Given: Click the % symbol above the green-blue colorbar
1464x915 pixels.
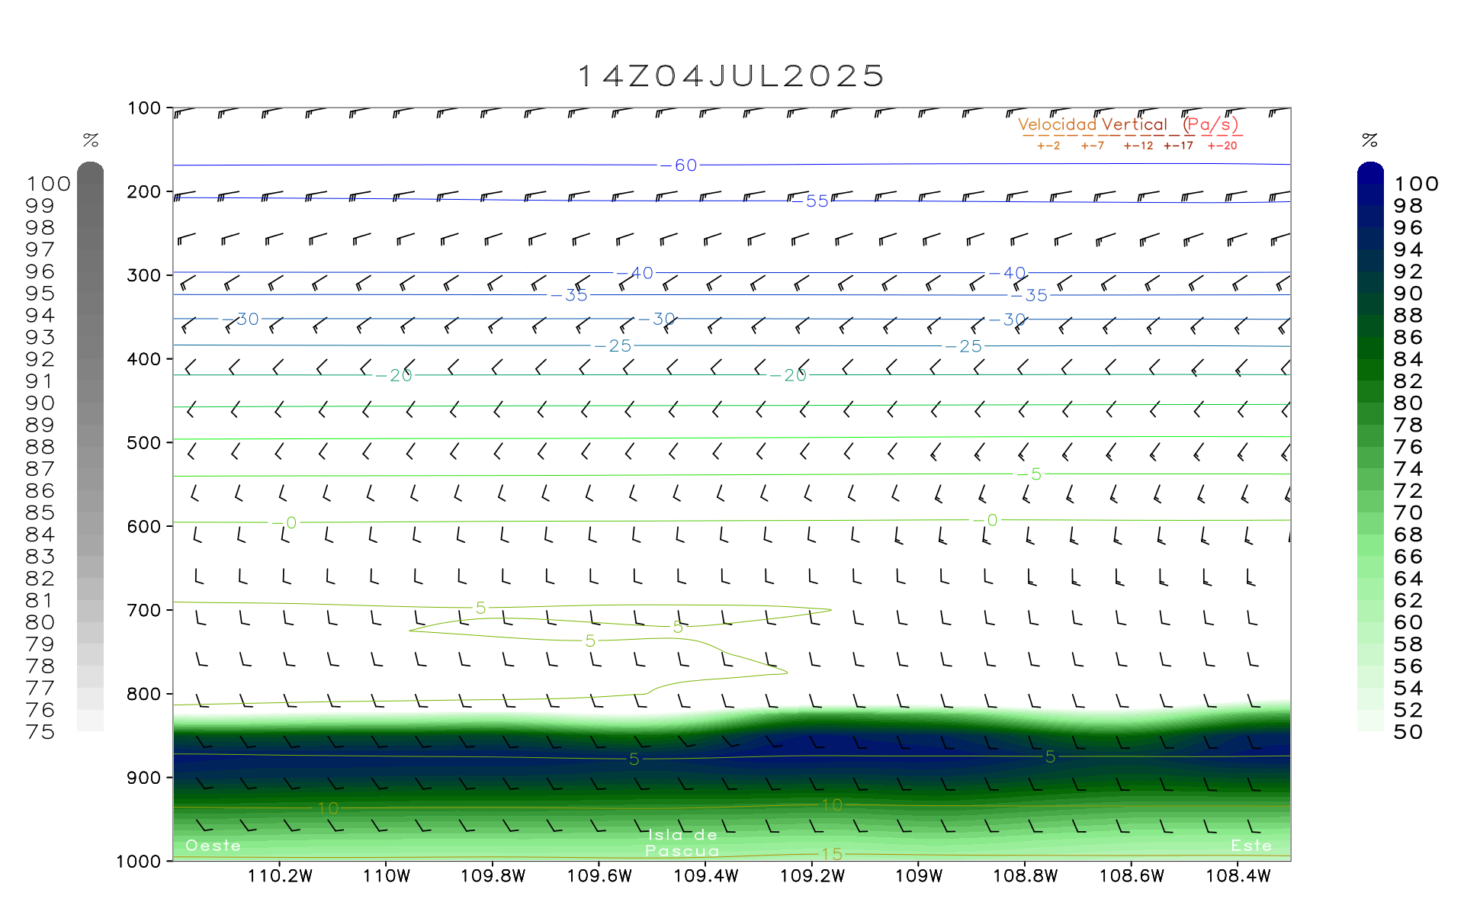Looking at the screenshot, I should click(x=1370, y=140).
